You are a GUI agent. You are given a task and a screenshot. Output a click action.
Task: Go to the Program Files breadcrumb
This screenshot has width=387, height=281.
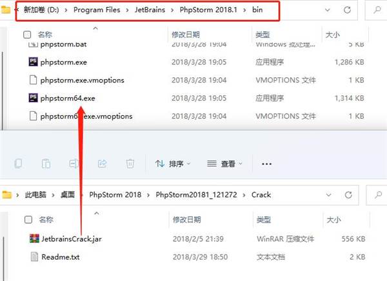tap(97, 10)
